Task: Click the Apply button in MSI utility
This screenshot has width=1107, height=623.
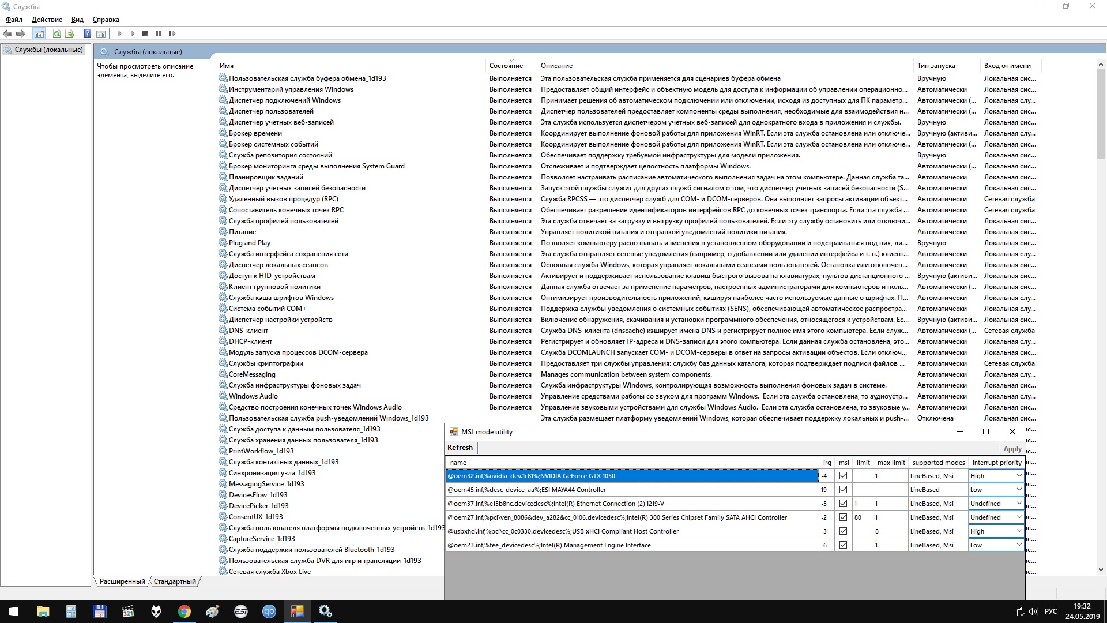Action: (x=1012, y=449)
